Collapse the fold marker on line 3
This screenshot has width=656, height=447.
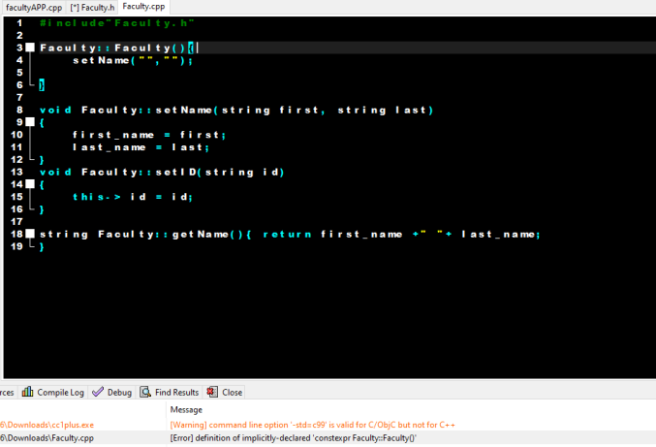[30, 48]
